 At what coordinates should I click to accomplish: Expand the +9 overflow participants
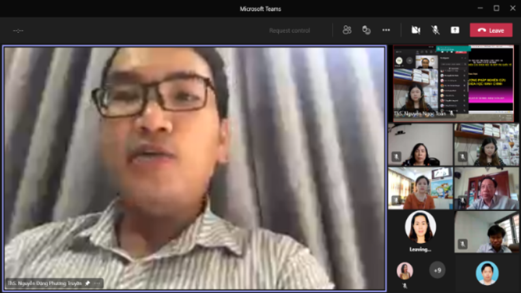click(438, 269)
